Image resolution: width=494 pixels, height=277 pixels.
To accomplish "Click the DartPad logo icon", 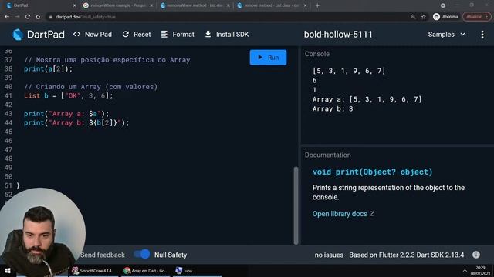I will (18, 34).
